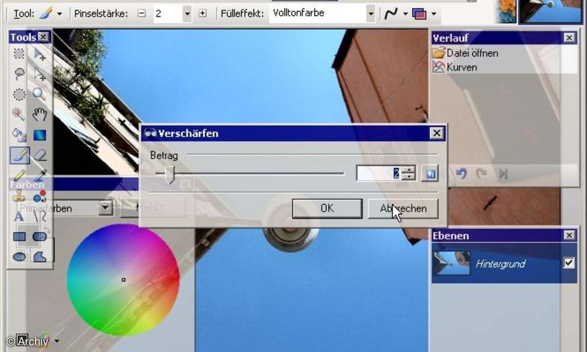This screenshot has width=587, height=352.
Task: Select the Paint Bucket tool
Action: [19, 135]
